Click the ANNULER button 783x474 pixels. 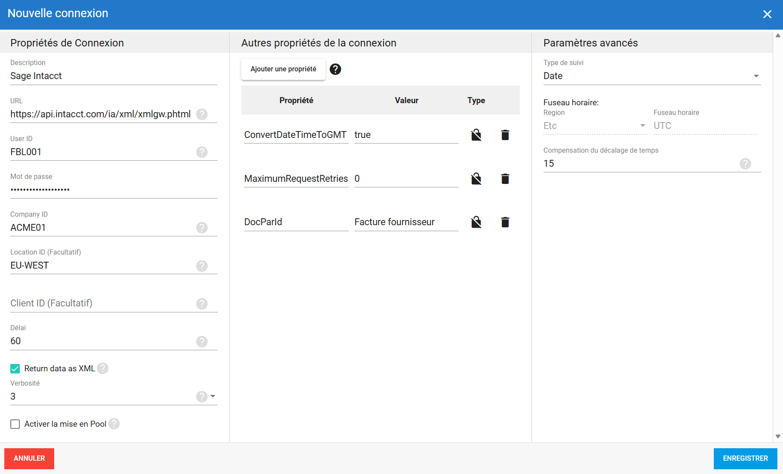29,459
